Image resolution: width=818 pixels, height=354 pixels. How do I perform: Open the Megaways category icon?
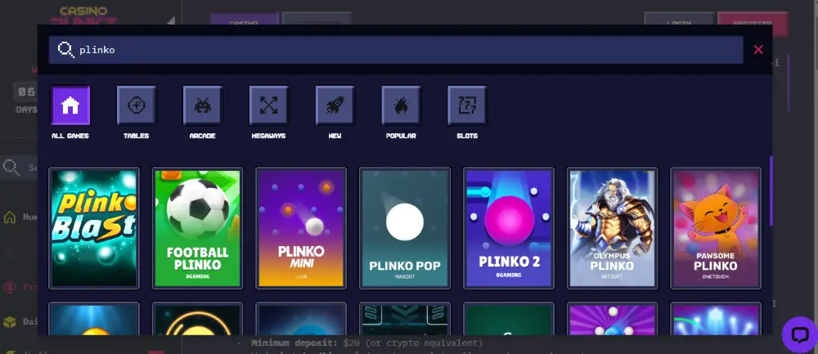coord(268,105)
